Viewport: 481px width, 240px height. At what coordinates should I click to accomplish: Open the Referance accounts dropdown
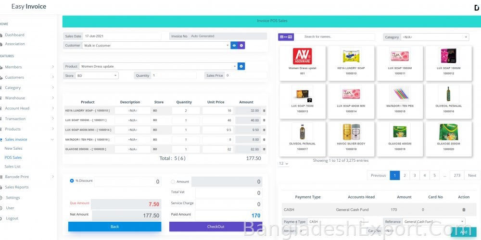(434, 222)
